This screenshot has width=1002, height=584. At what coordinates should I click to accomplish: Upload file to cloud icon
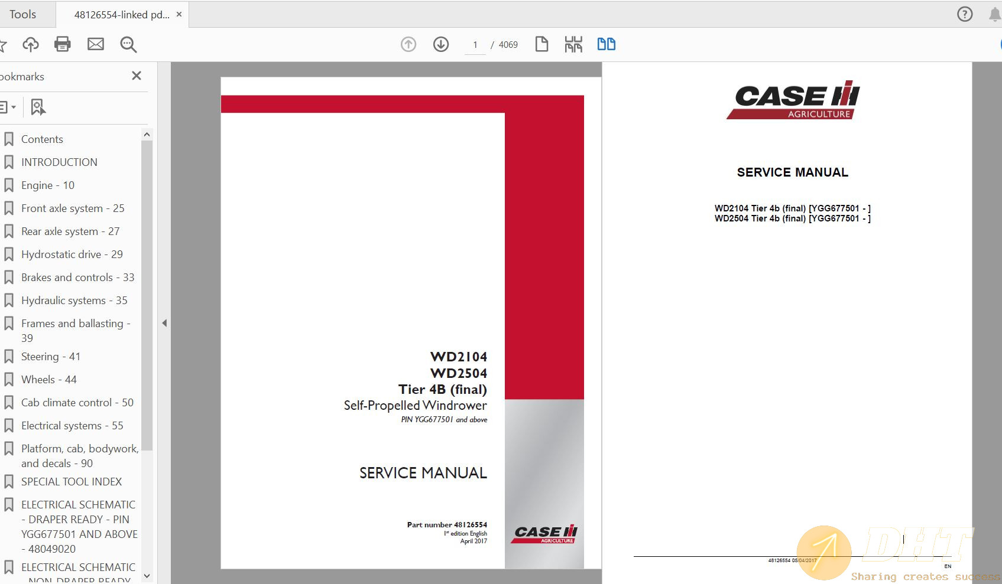(31, 44)
